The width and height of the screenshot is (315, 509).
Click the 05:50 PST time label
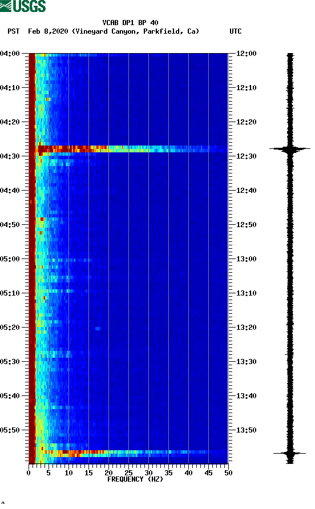point(10,430)
